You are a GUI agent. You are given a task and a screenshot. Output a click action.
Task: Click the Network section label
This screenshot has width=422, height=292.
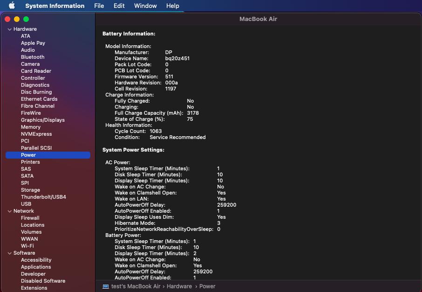click(x=24, y=211)
